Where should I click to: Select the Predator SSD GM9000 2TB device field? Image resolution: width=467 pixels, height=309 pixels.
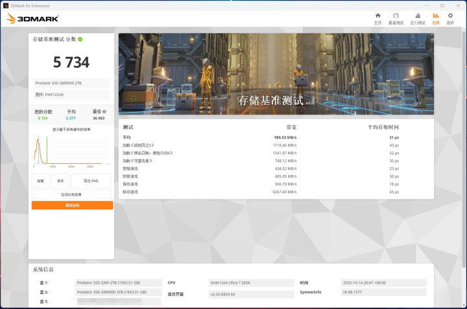pos(71,83)
